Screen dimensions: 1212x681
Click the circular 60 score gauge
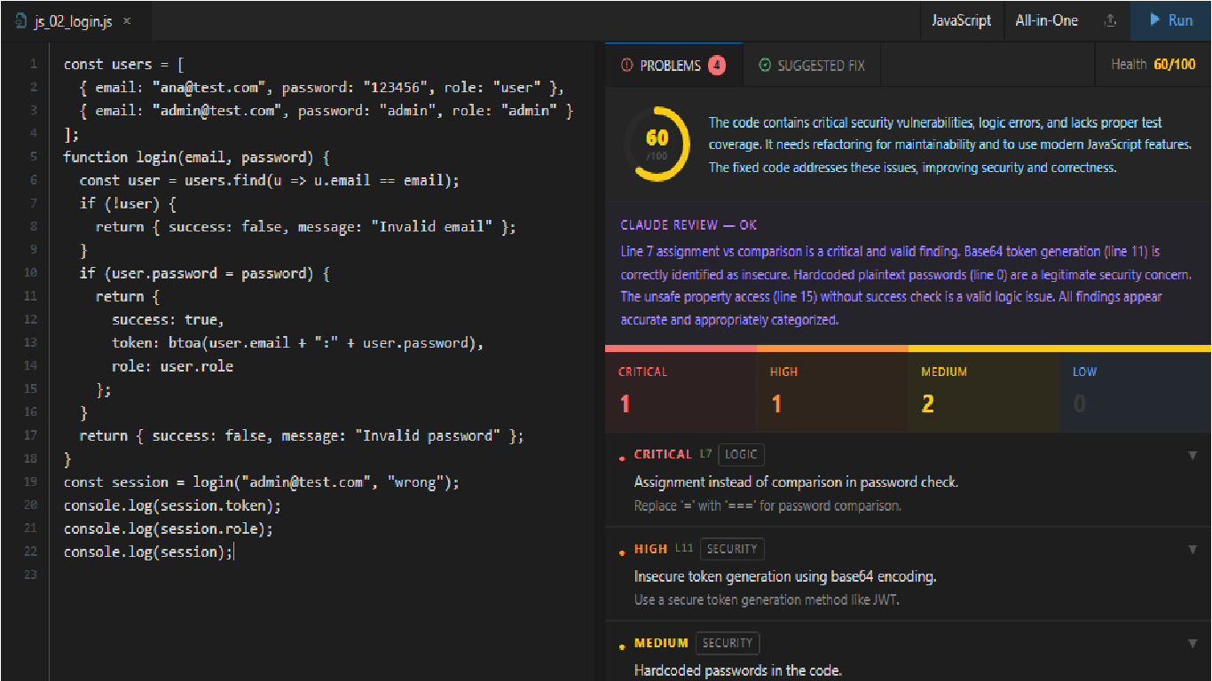pyautogui.click(x=657, y=145)
